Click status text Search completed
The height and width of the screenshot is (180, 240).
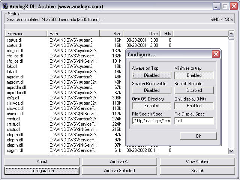click(55, 19)
